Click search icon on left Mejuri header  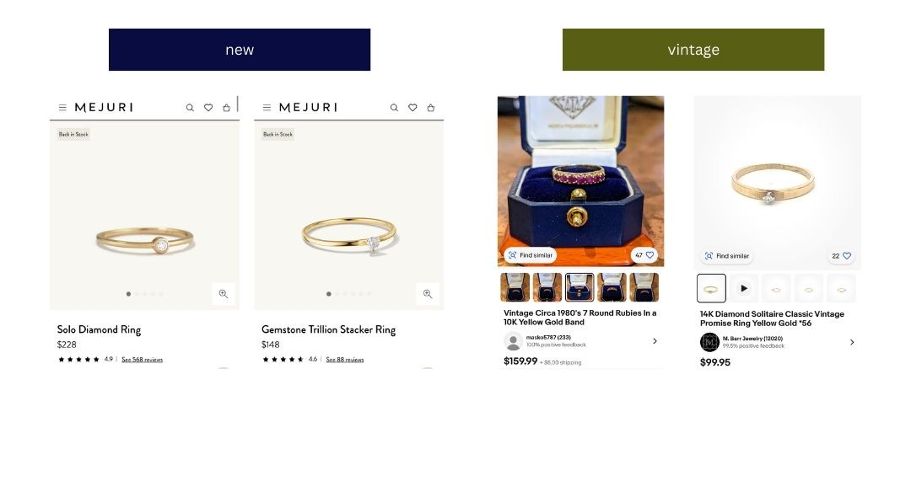coord(190,107)
